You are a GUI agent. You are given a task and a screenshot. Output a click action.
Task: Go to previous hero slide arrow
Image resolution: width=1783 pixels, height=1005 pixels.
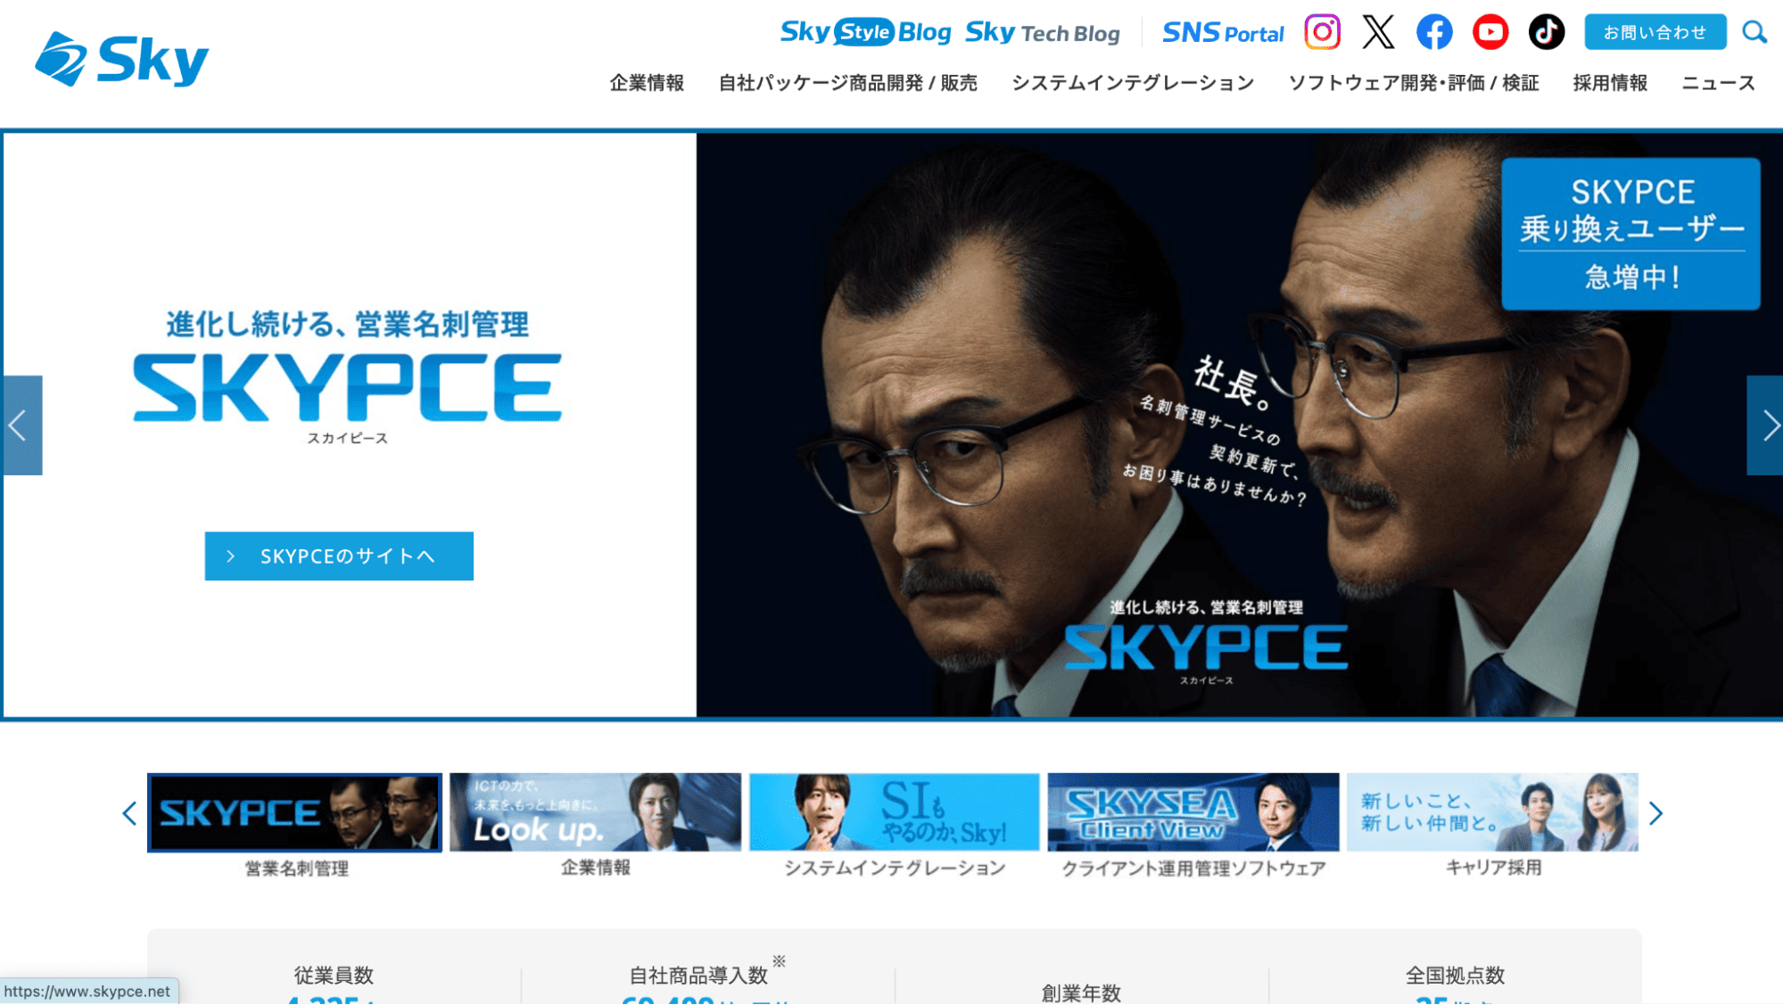click(x=21, y=425)
